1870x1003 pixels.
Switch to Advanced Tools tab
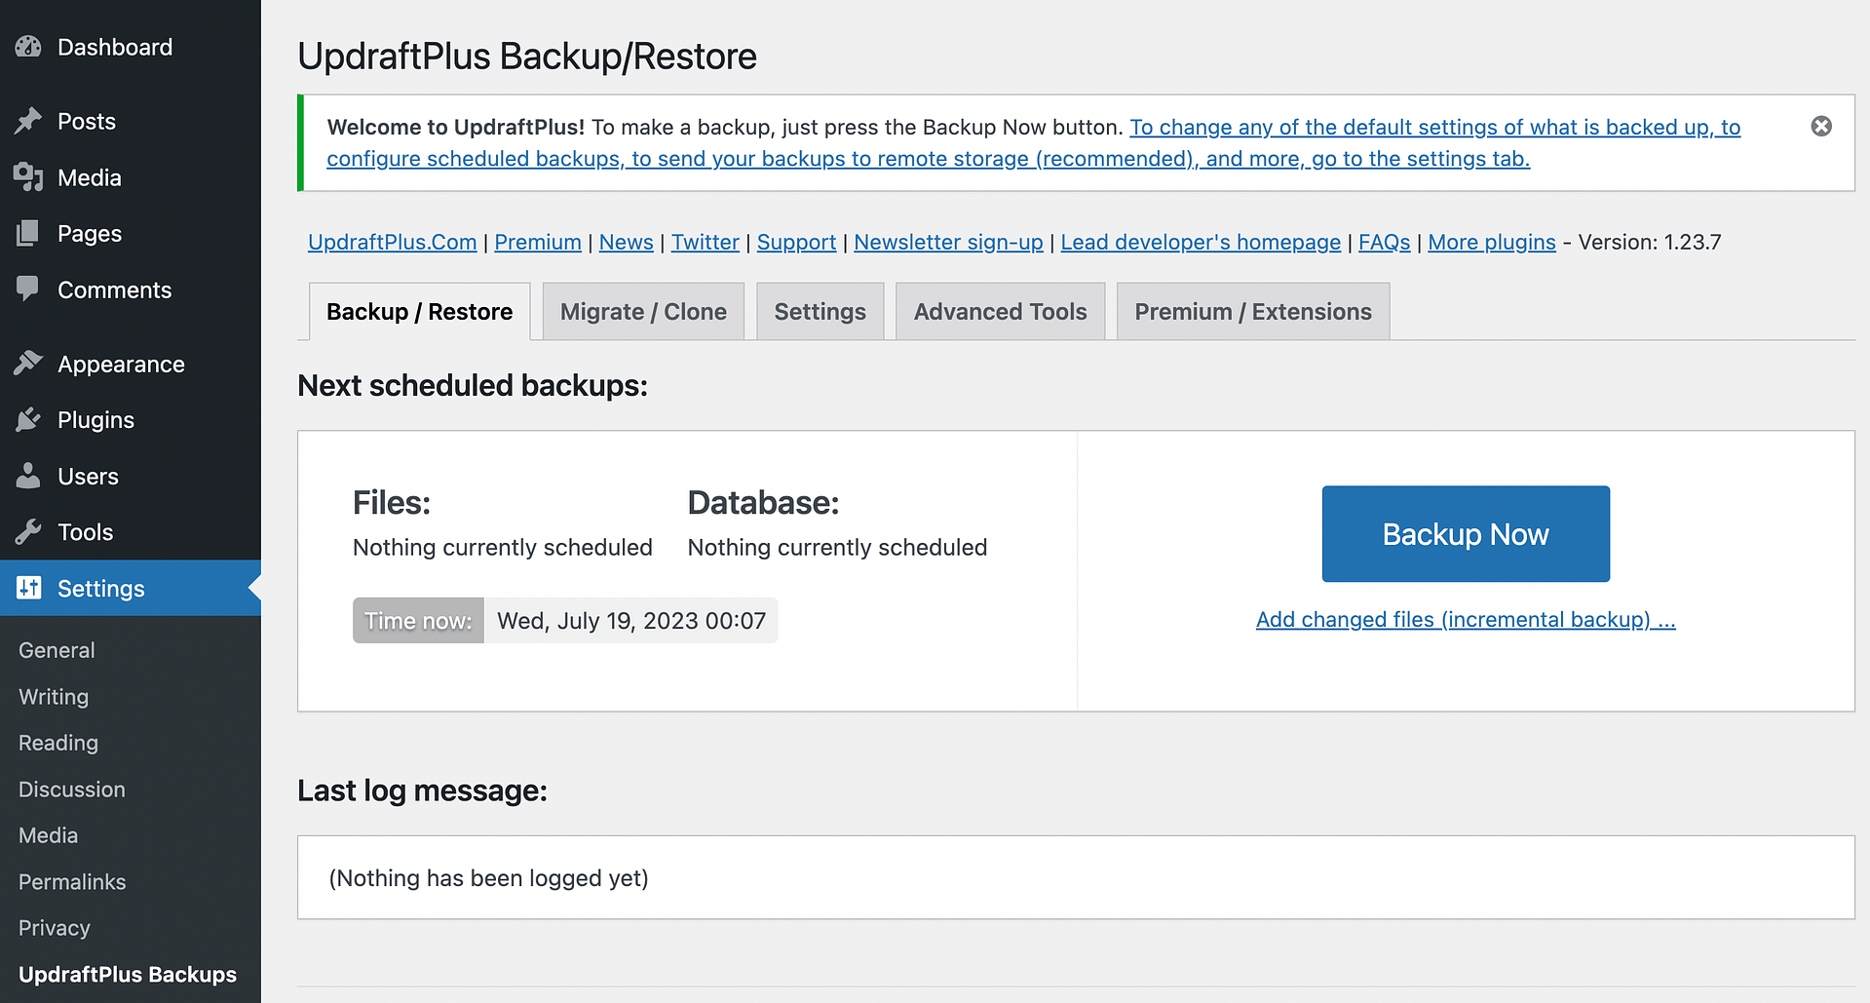1000,312
